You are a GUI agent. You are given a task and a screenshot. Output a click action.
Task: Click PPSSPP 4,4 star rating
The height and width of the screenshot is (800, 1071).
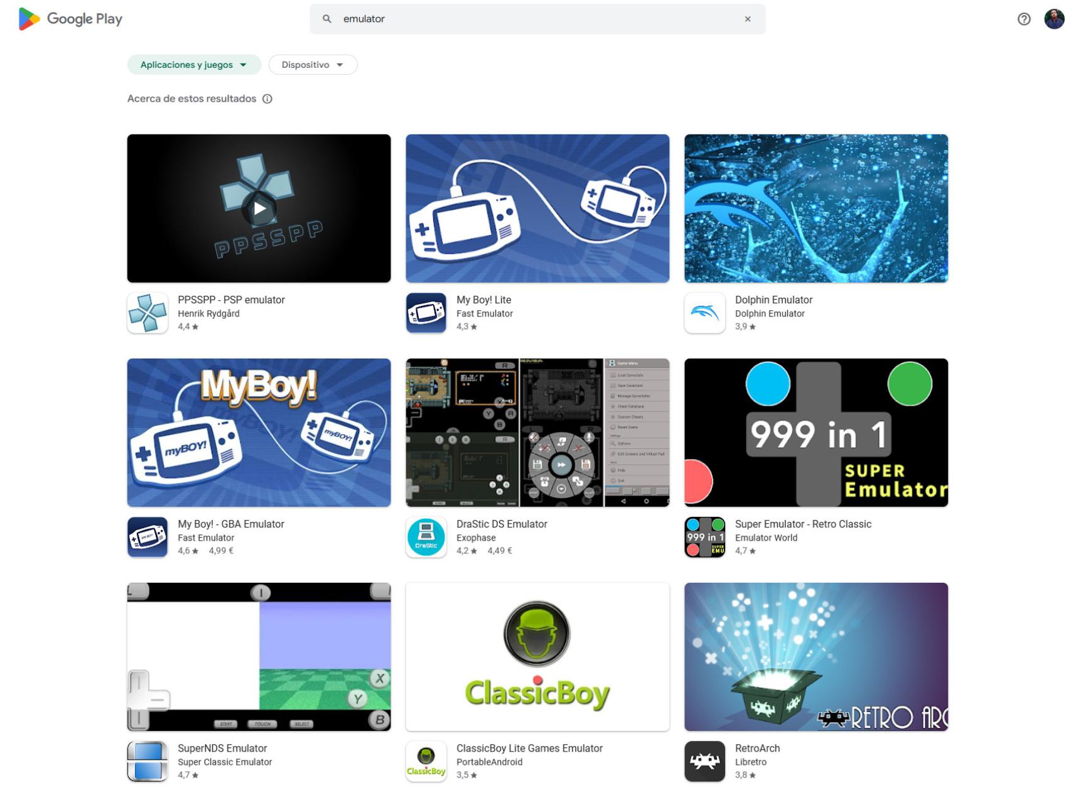pos(188,327)
